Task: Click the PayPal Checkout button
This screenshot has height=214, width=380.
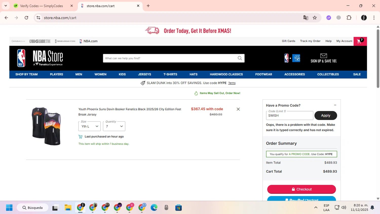Action: point(301,199)
